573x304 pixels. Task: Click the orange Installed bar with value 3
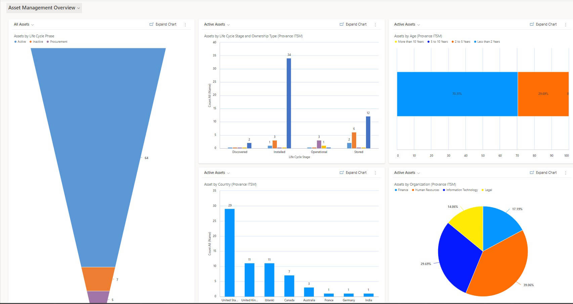[x=275, y=144]
